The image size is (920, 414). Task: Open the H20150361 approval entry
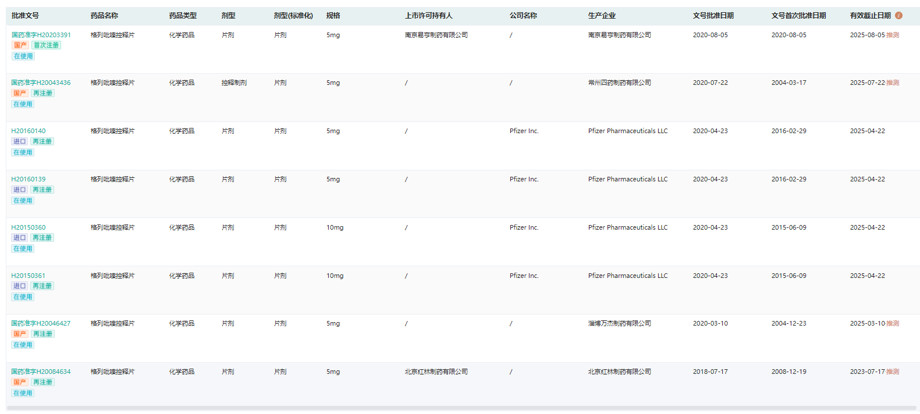tap(29, 276)
